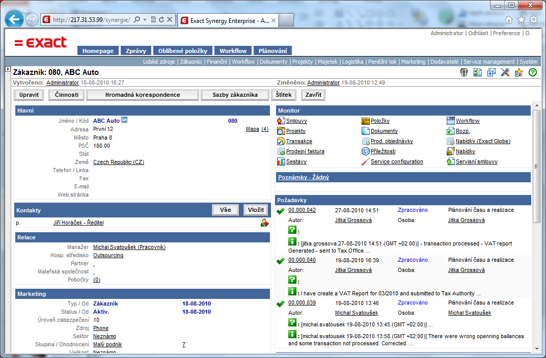Click the Rozp. budget icon
This screenshot has height=358, width=546.
[x=451, y=131]
